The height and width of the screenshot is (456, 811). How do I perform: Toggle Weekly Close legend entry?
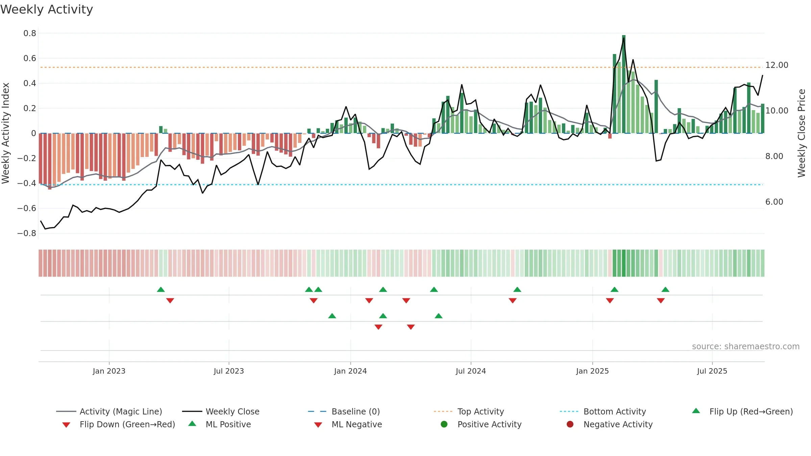point(221,411)
